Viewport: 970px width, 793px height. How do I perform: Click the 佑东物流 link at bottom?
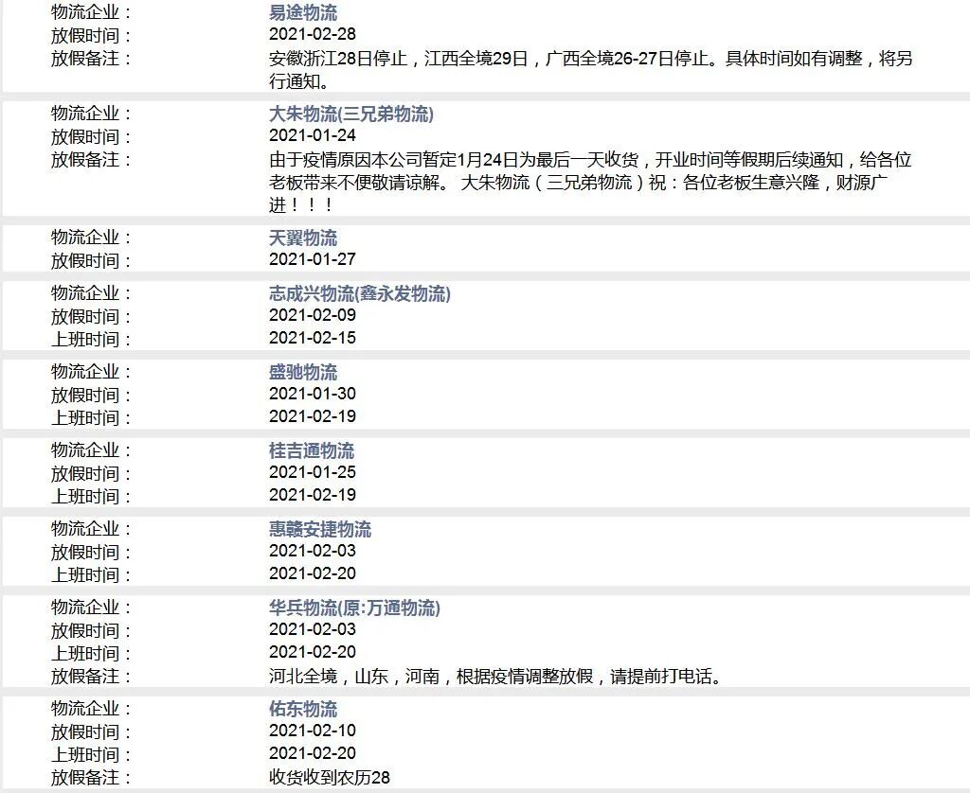tap(303, 708)
